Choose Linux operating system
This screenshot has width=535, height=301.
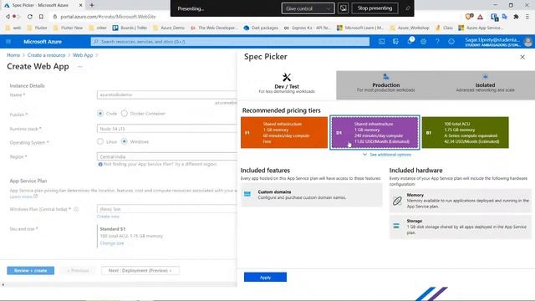[x=100, y=141]
